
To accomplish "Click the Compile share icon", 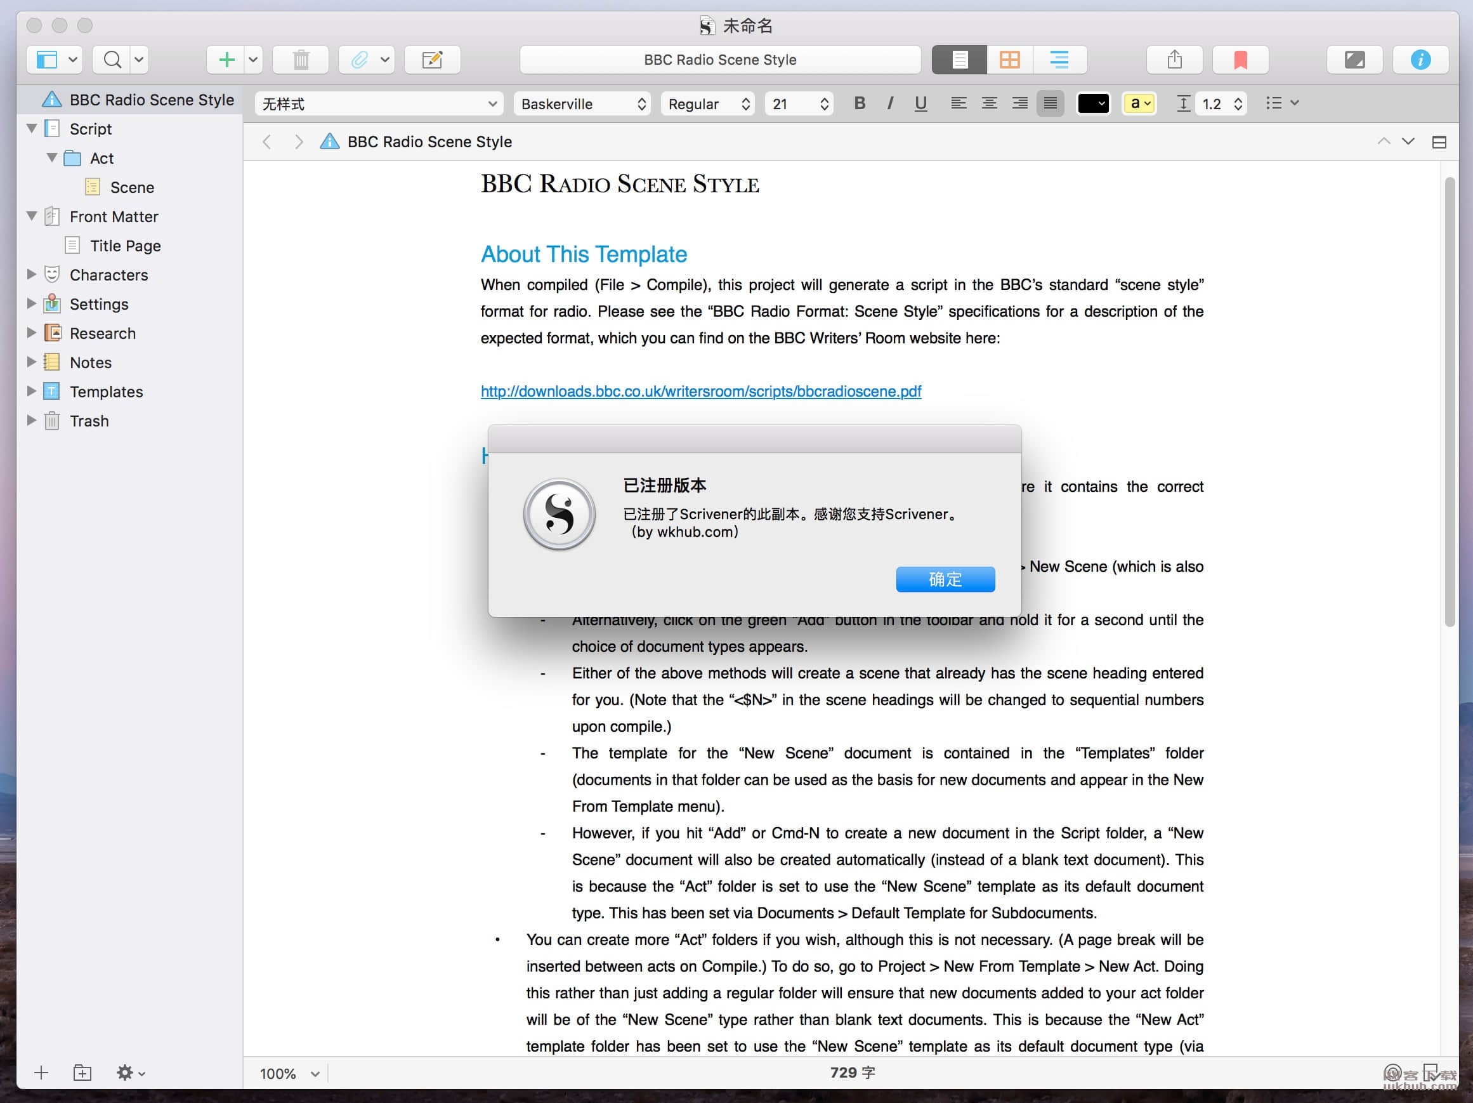I will (x=1175, y=60).
